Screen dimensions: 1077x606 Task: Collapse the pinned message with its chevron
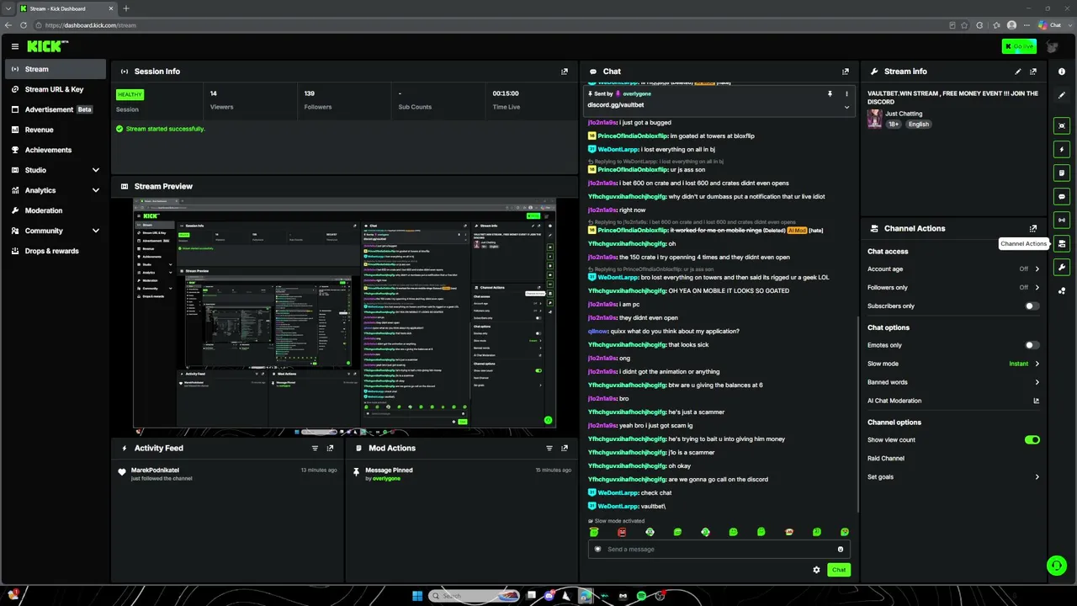[x=846, y=107]
